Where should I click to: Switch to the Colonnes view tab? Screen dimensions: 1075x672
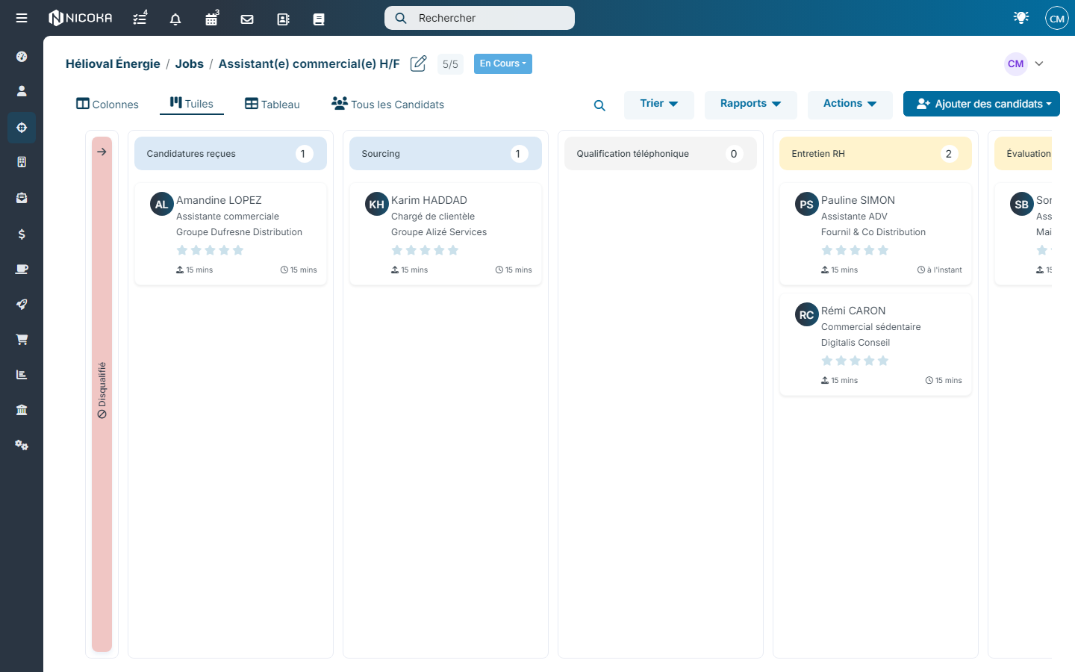tap(107, 105)
